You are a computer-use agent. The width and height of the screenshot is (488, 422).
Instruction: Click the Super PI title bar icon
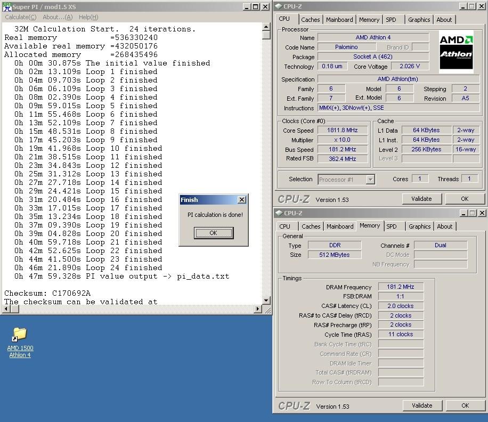7,6
